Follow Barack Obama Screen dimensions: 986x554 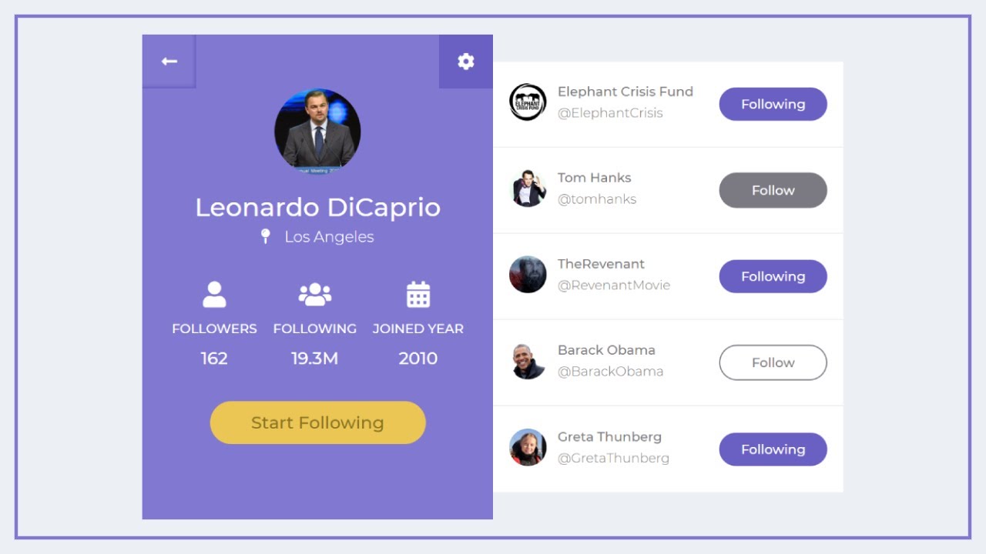point(773,362)
